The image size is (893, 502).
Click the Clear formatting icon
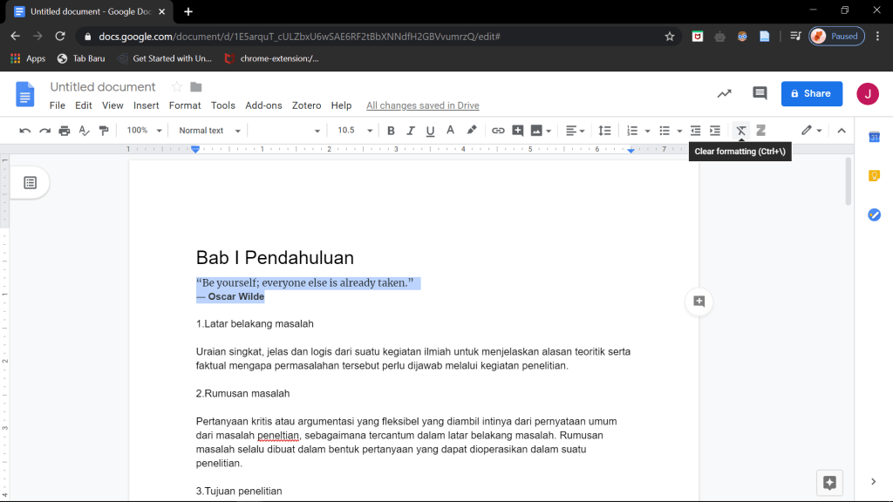click(741, 131)
